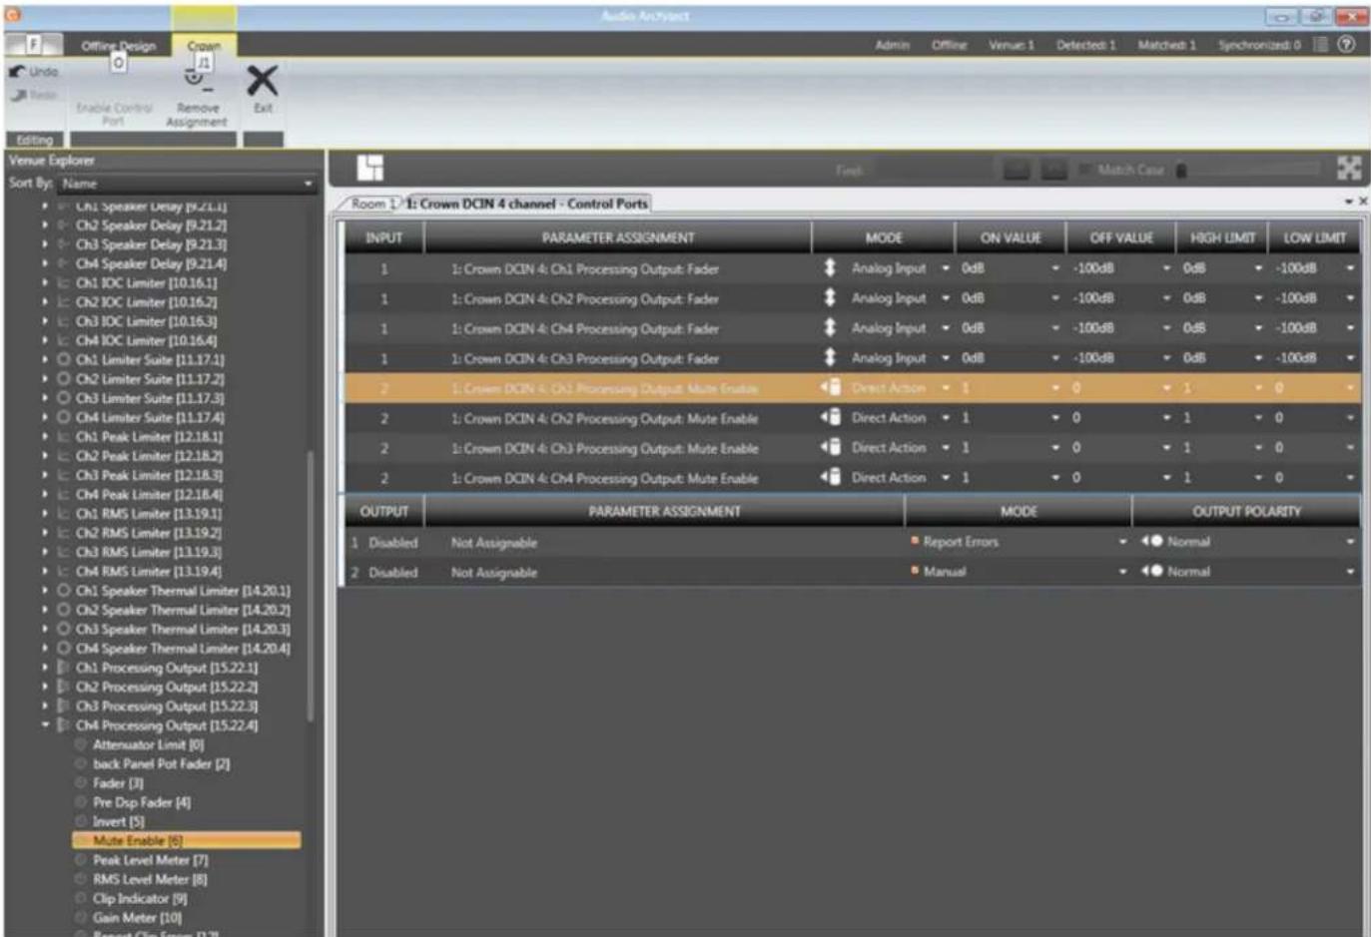Open the File menu F button
Screen dimensions: 1371x937
click(x=33, y=45)
